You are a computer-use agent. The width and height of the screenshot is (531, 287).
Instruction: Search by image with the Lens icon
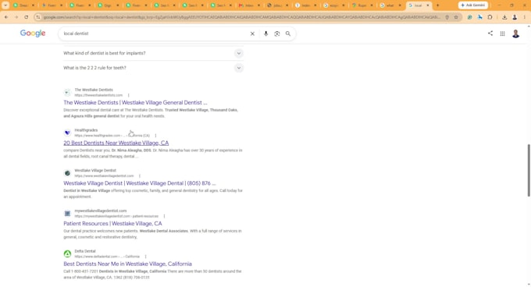(277, 34)
